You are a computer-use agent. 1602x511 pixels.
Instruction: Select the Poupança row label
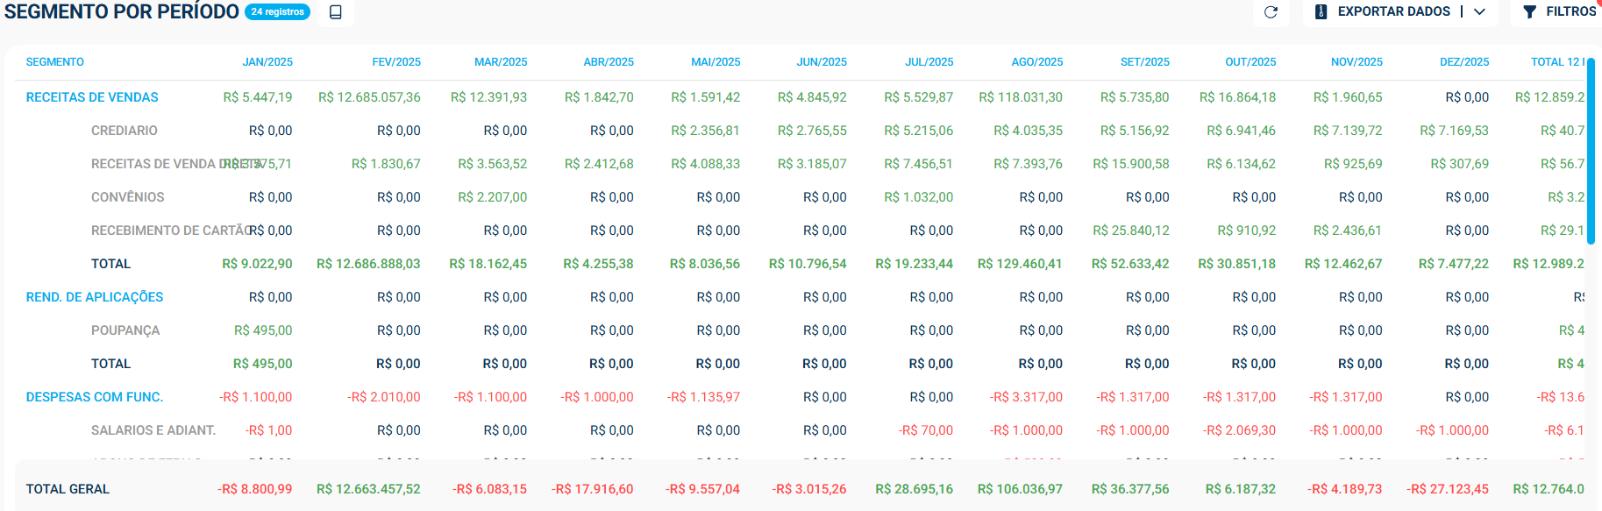click(x=125, y=330)
